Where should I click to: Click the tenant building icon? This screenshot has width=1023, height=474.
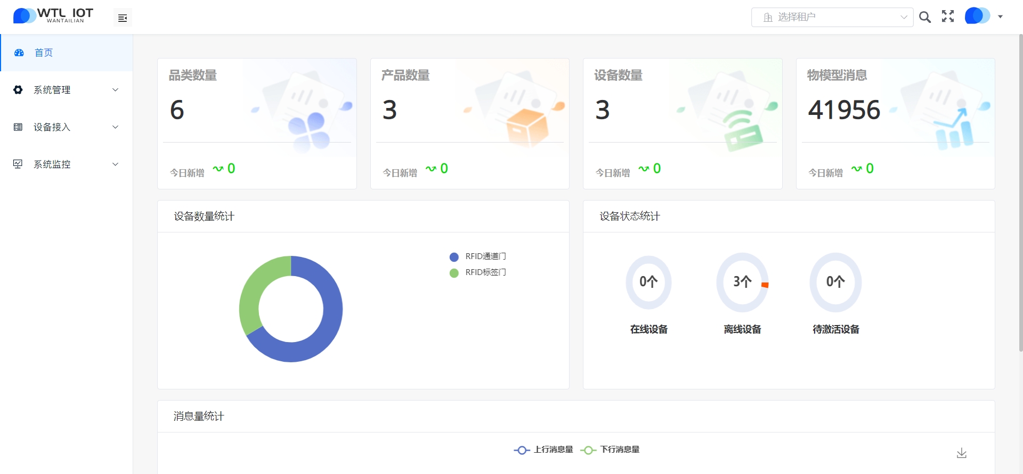point(768,18)
